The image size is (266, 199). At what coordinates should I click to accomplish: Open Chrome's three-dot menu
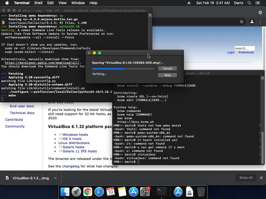pos(260,22)
